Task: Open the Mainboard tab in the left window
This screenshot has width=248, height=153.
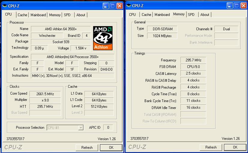Action: click(x=38, y=15)
